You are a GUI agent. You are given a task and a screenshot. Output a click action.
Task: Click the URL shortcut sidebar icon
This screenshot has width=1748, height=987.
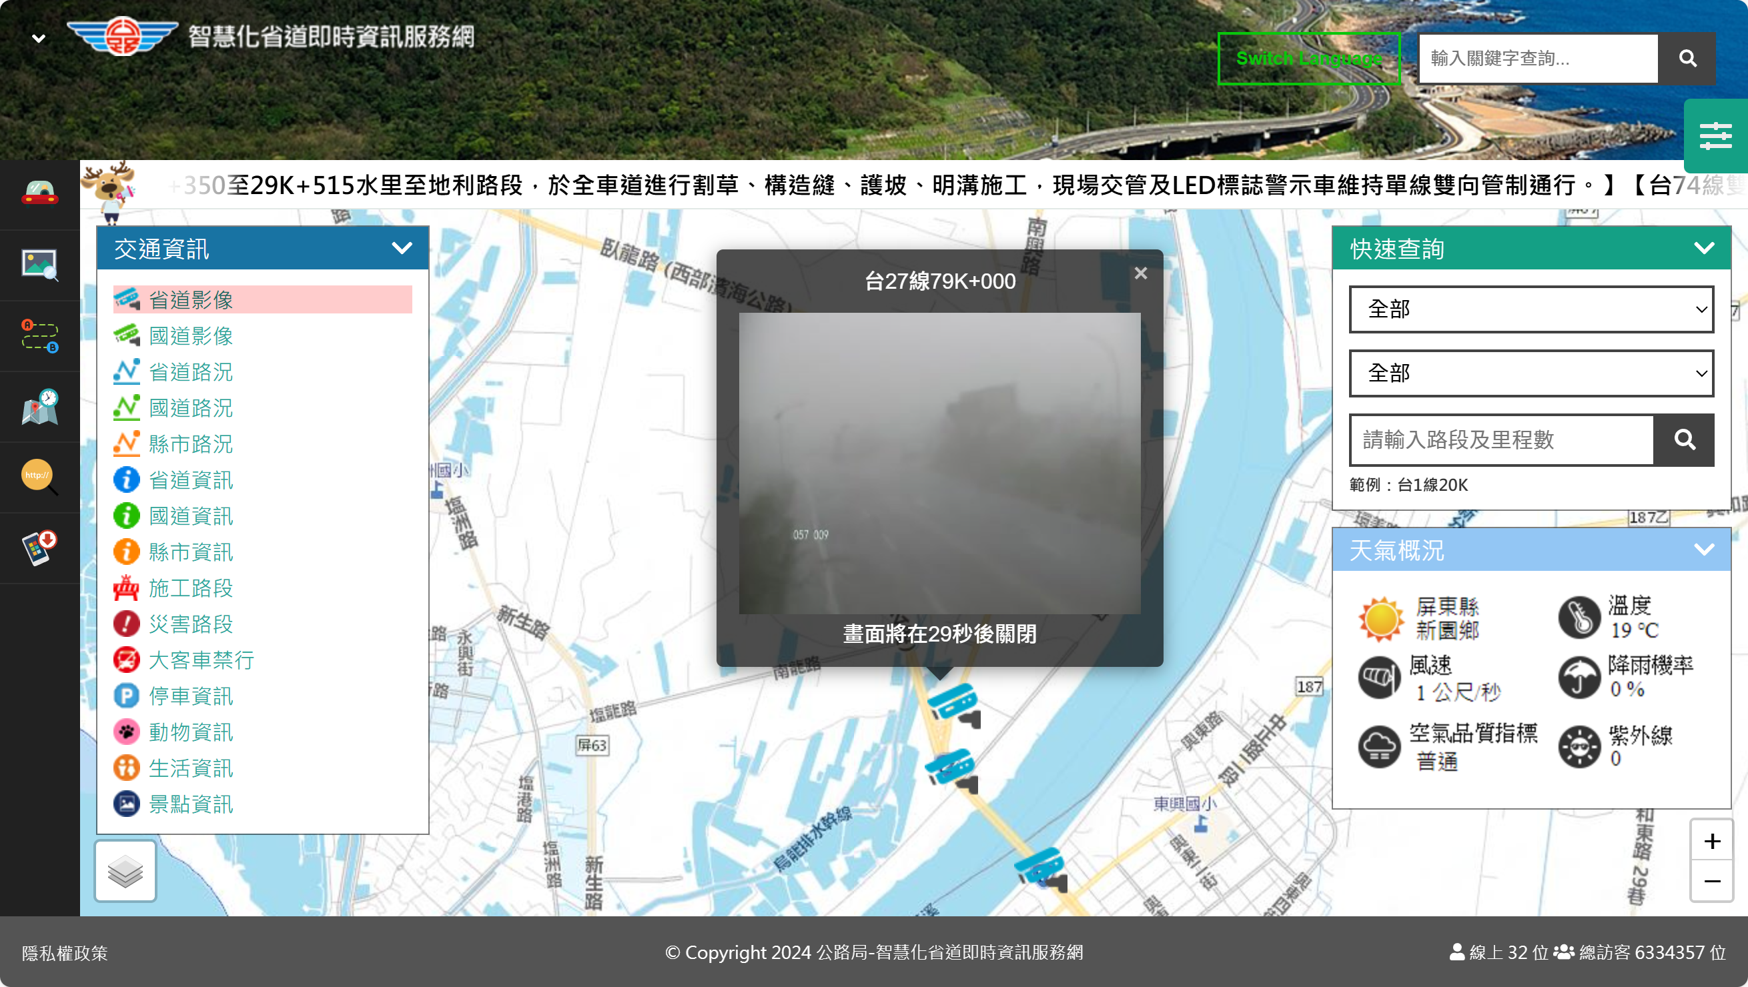tap(39, 476)
